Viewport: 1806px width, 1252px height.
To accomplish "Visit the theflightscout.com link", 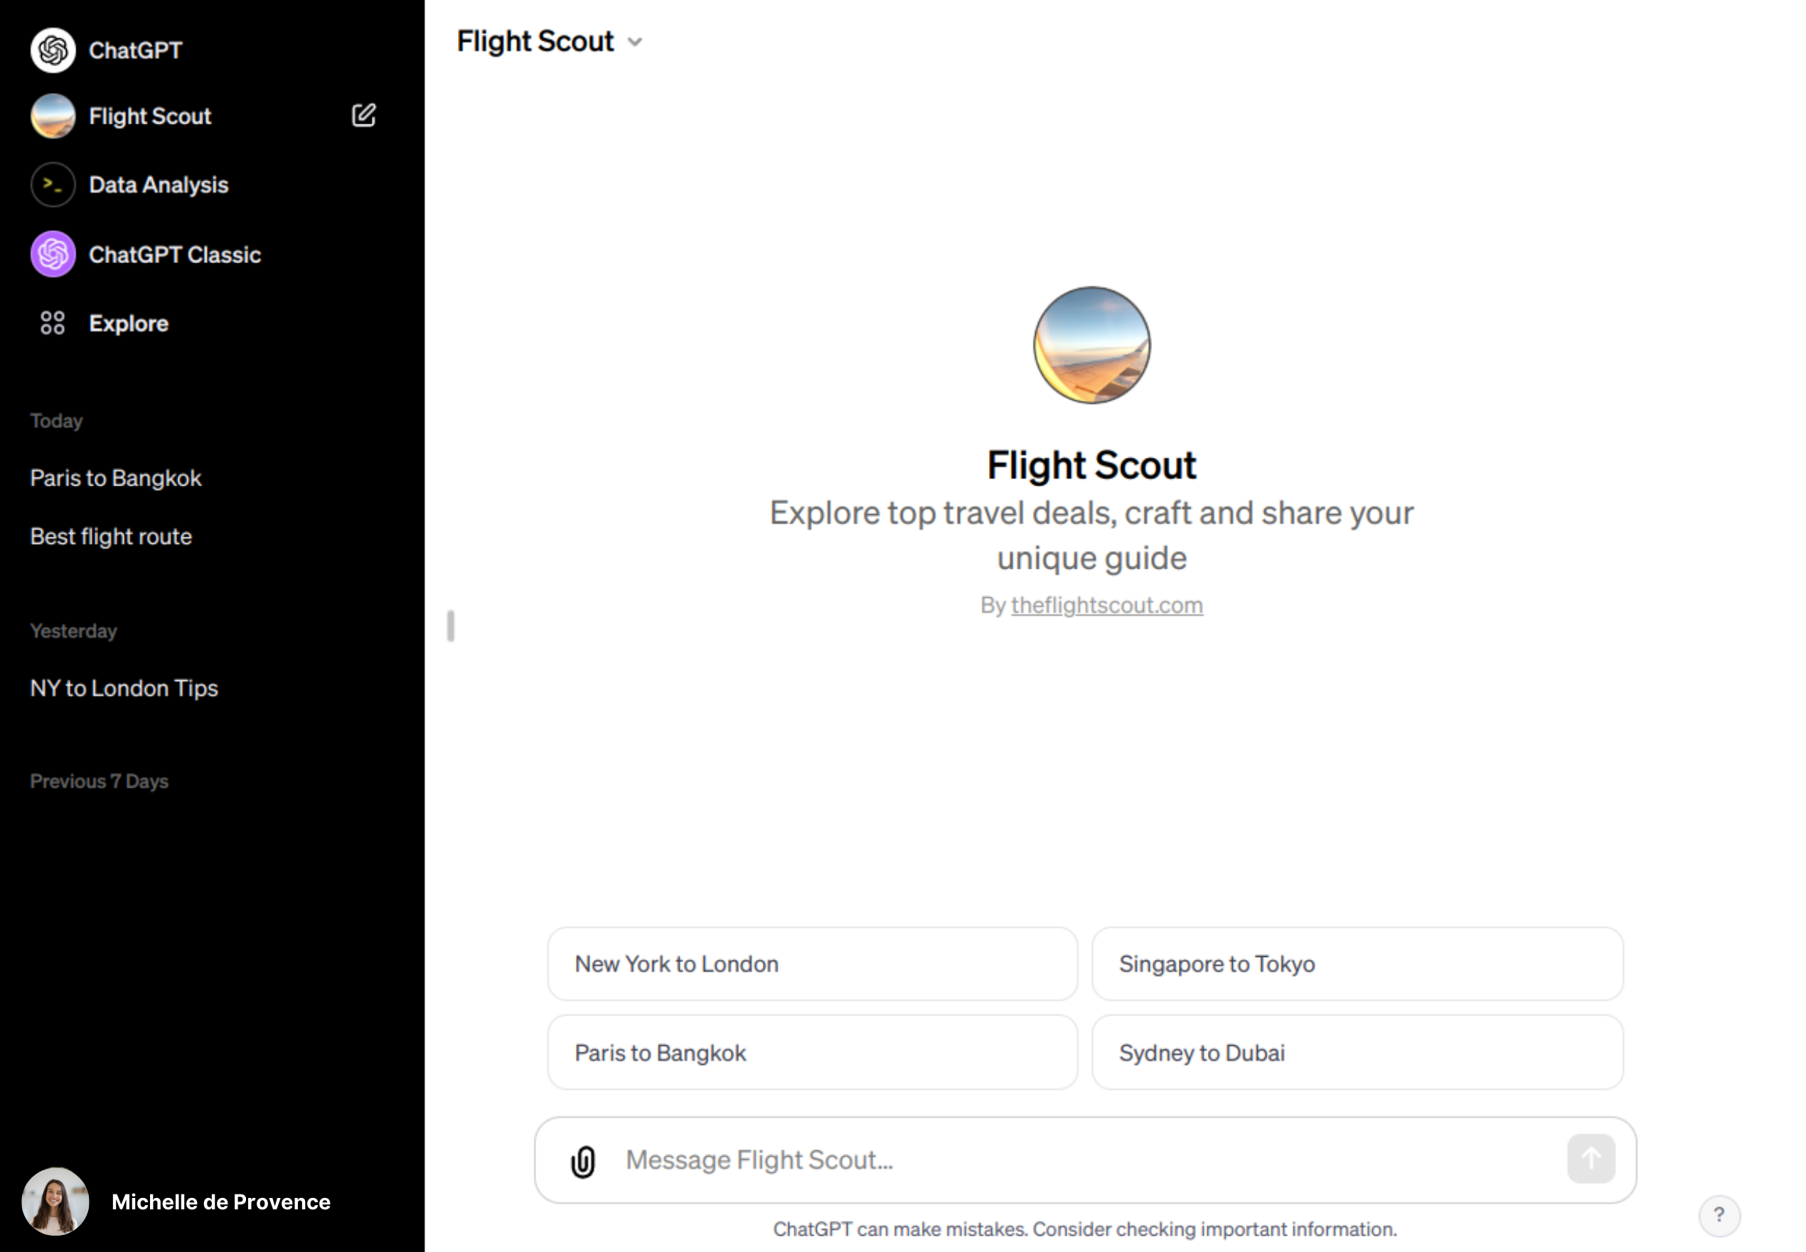I will (1106, 605).
